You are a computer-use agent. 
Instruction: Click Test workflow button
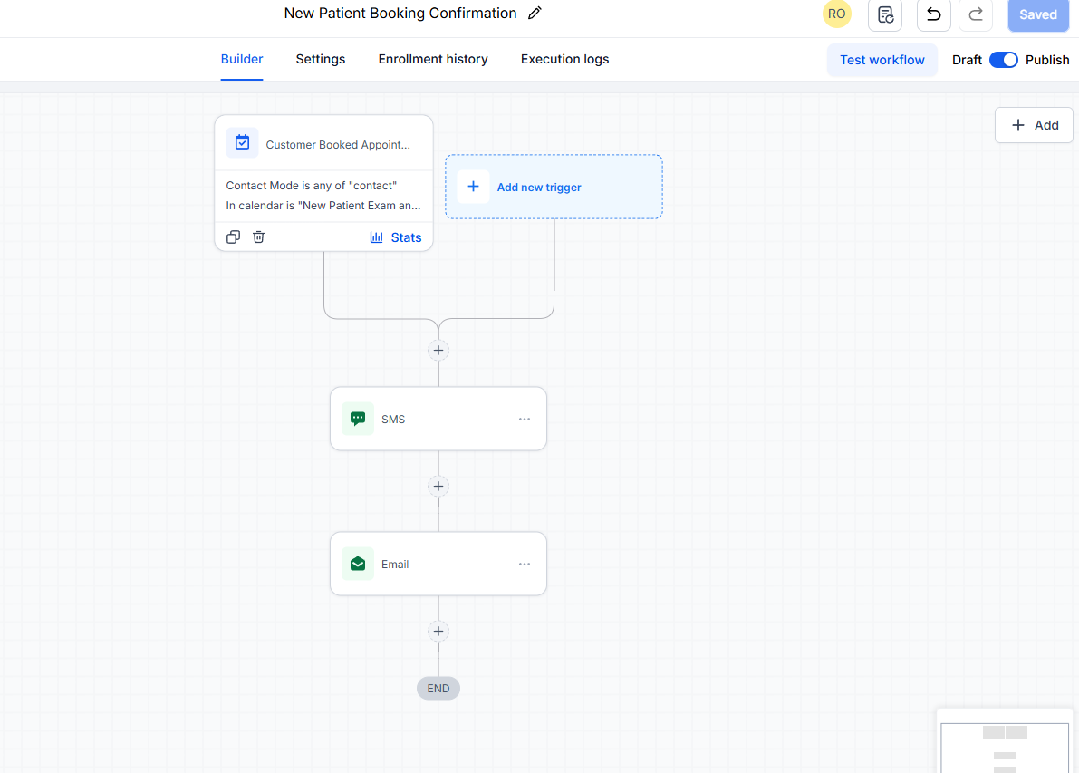882,60
